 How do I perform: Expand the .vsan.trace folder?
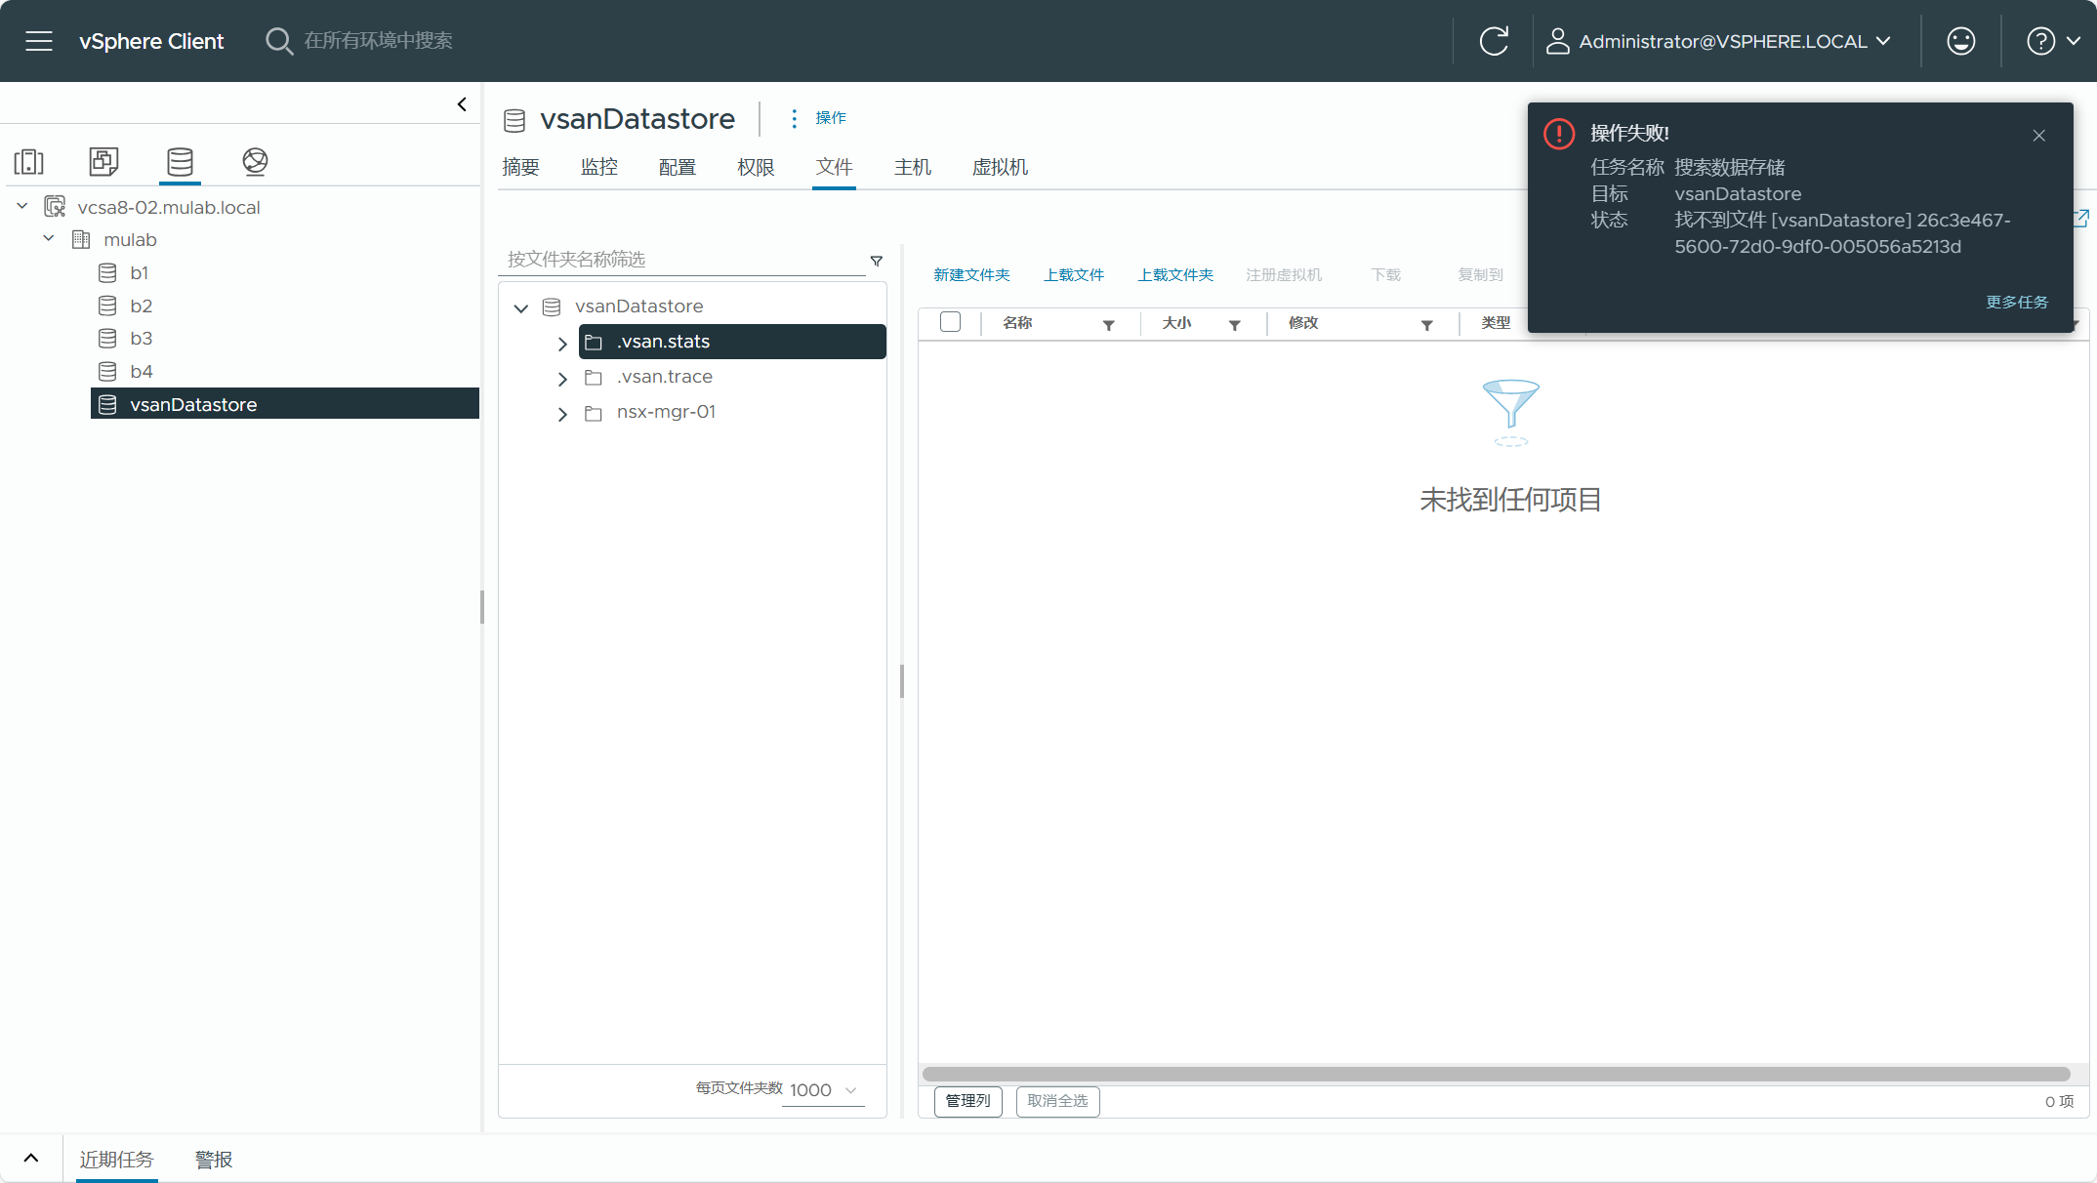pyautogui.click(x=562, y=378)
